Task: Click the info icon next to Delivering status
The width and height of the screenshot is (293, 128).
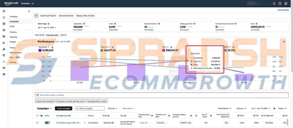Action: [113, 123]
